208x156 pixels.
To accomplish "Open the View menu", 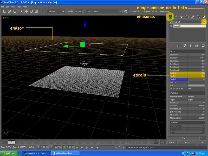I will pyautogui.click(x=13, y=7).
